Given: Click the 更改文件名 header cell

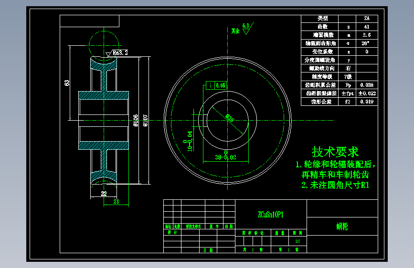Looking at the screenshot, I should tap(193, 227).
